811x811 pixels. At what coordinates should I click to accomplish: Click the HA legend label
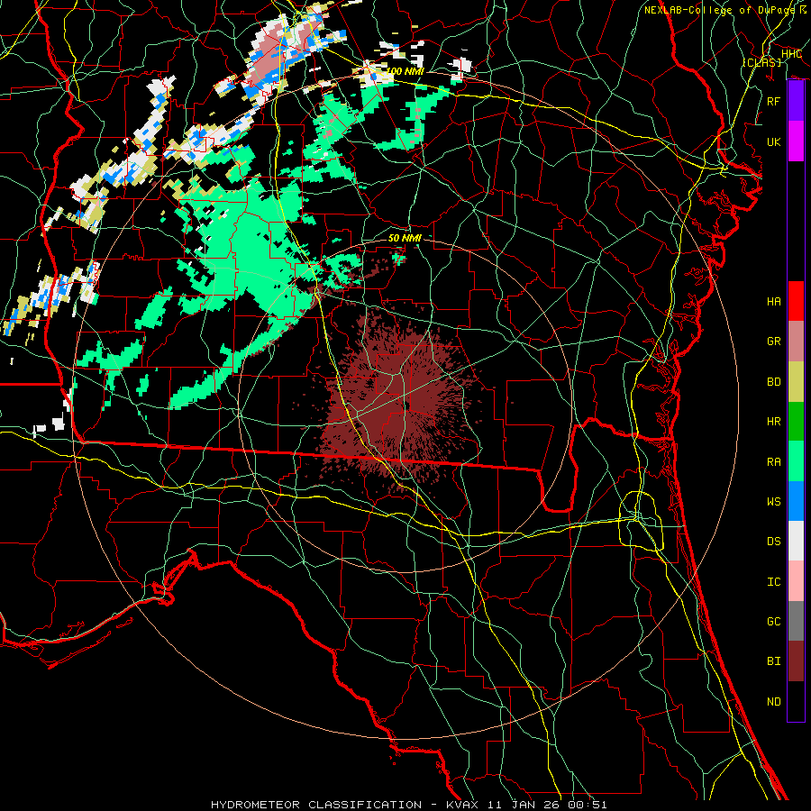[773, 302]
